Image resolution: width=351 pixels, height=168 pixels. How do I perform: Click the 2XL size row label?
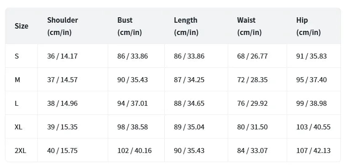point(21,150)
